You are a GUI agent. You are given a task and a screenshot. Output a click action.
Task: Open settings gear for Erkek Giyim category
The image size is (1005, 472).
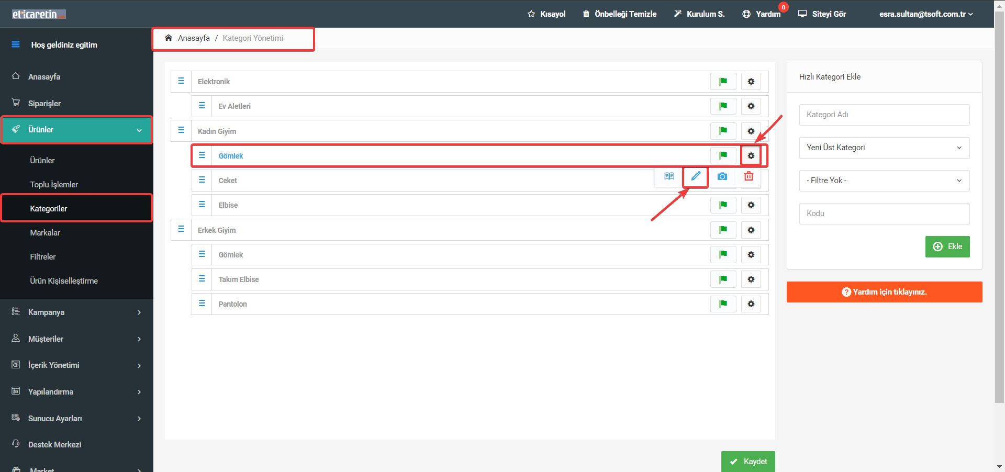[x=751, y=230]
